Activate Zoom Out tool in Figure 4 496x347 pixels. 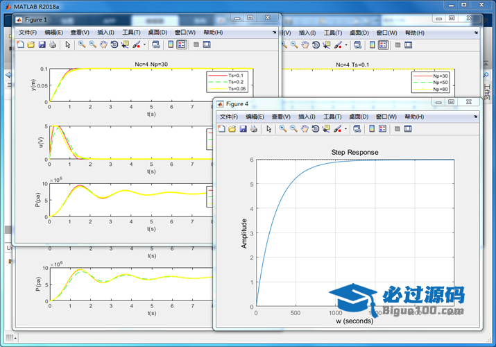coord(294,129)
